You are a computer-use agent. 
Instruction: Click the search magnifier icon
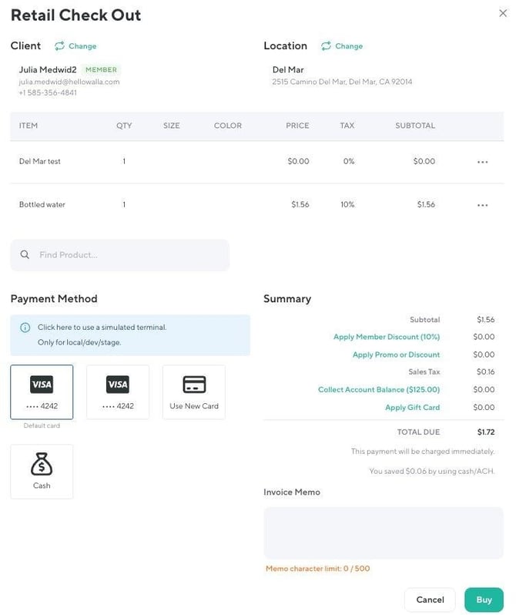25,254
